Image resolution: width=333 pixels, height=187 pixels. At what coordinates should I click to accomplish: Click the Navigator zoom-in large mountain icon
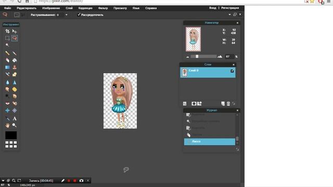pyautogui.click(x=220, y=57)
